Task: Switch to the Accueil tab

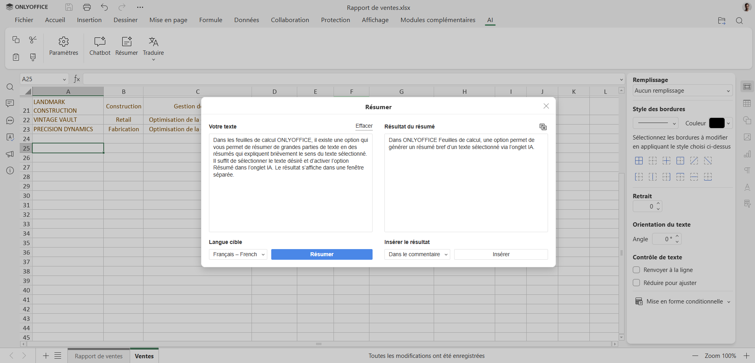Action: click(55, 20)
